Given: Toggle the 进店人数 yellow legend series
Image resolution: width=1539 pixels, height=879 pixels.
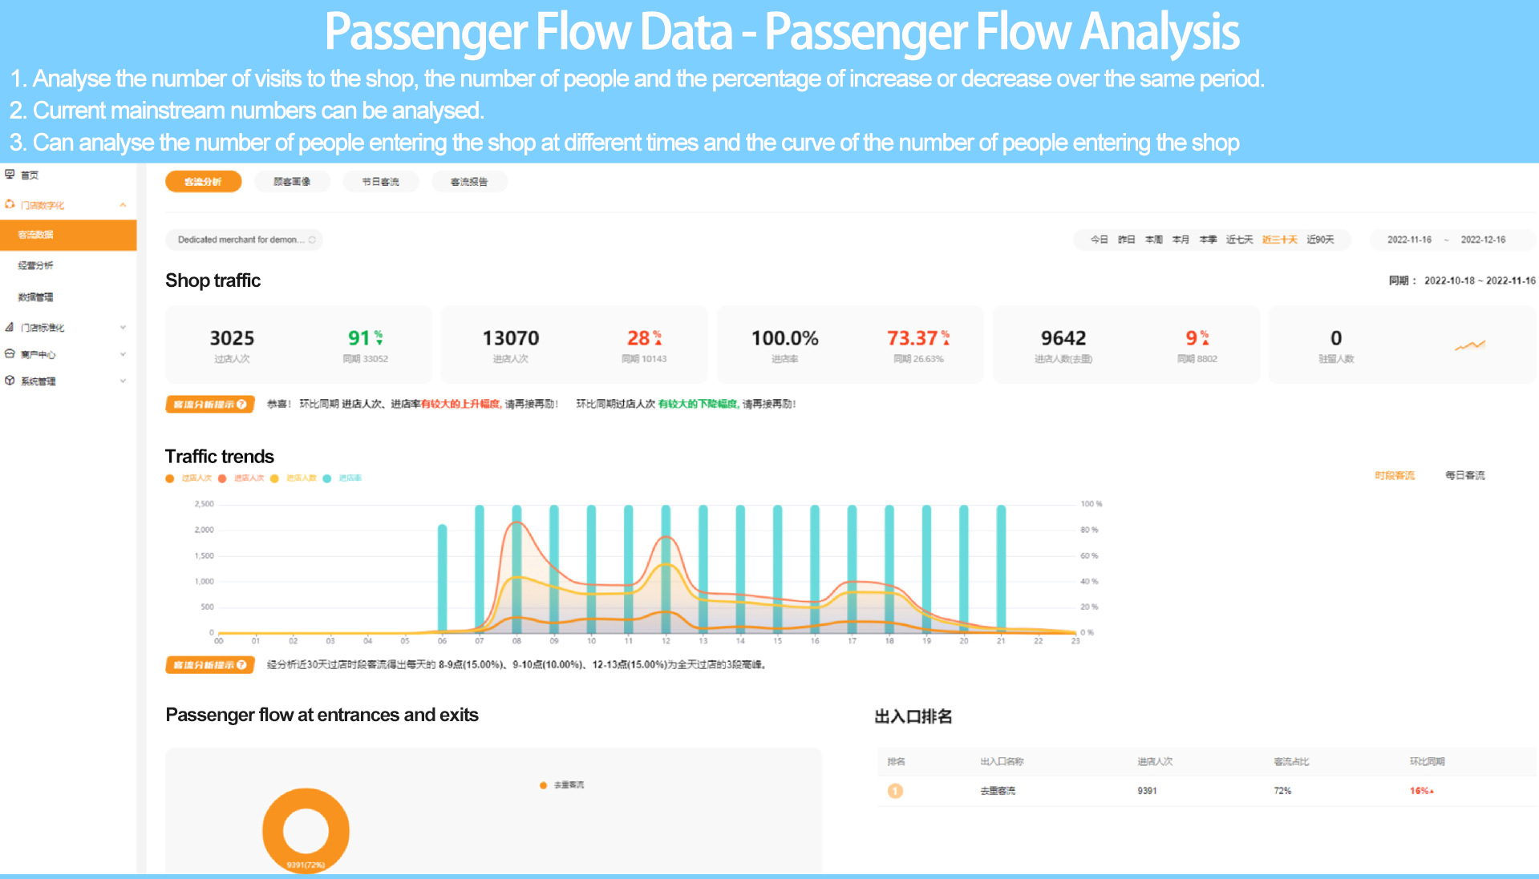Looking at the screenshot, I should pyautogui.click(x=294, y=478).
